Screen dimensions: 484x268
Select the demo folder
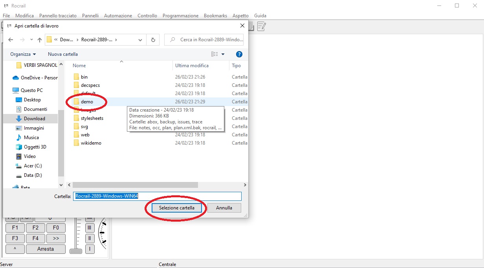tap(87, 102)
